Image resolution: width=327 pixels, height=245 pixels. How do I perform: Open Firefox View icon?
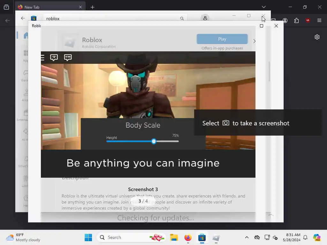pos(6,7)
